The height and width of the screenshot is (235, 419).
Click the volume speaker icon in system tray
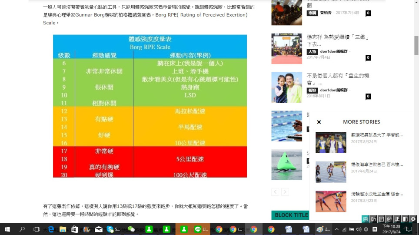tap(359, 229)
